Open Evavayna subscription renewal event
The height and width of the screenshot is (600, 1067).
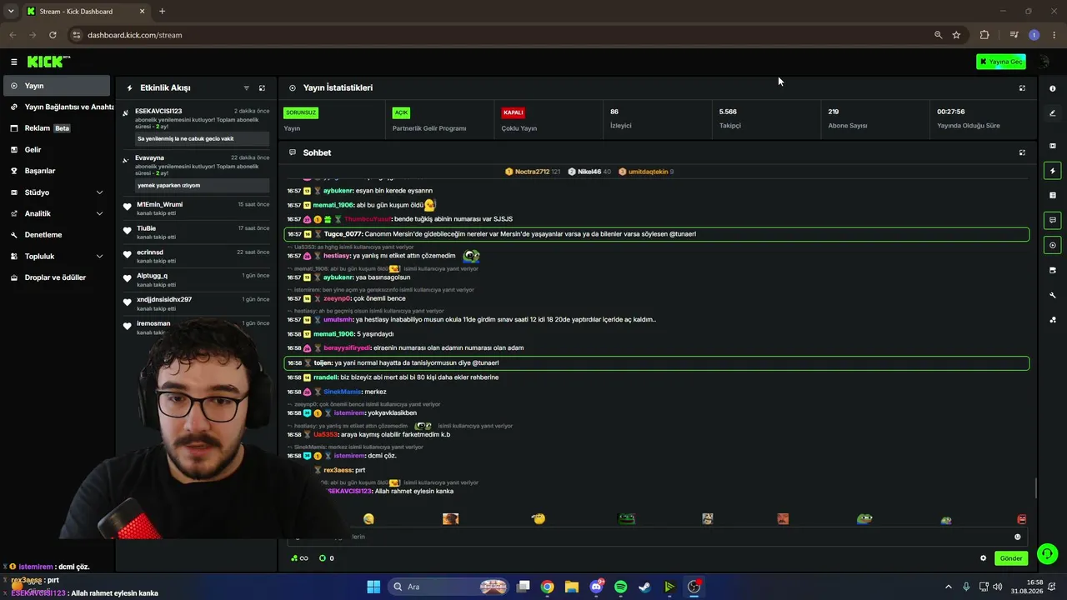(196, 174)
